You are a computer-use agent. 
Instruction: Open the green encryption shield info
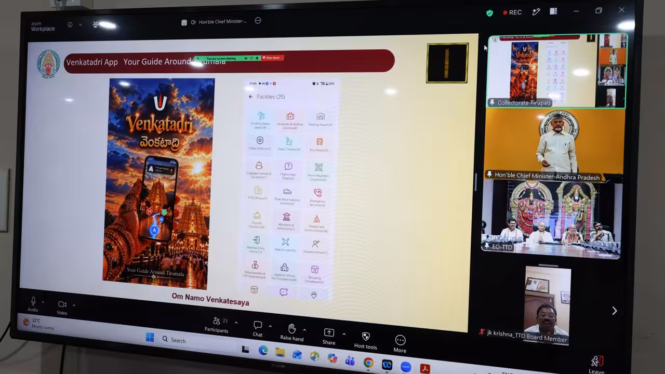pos(489,13)
